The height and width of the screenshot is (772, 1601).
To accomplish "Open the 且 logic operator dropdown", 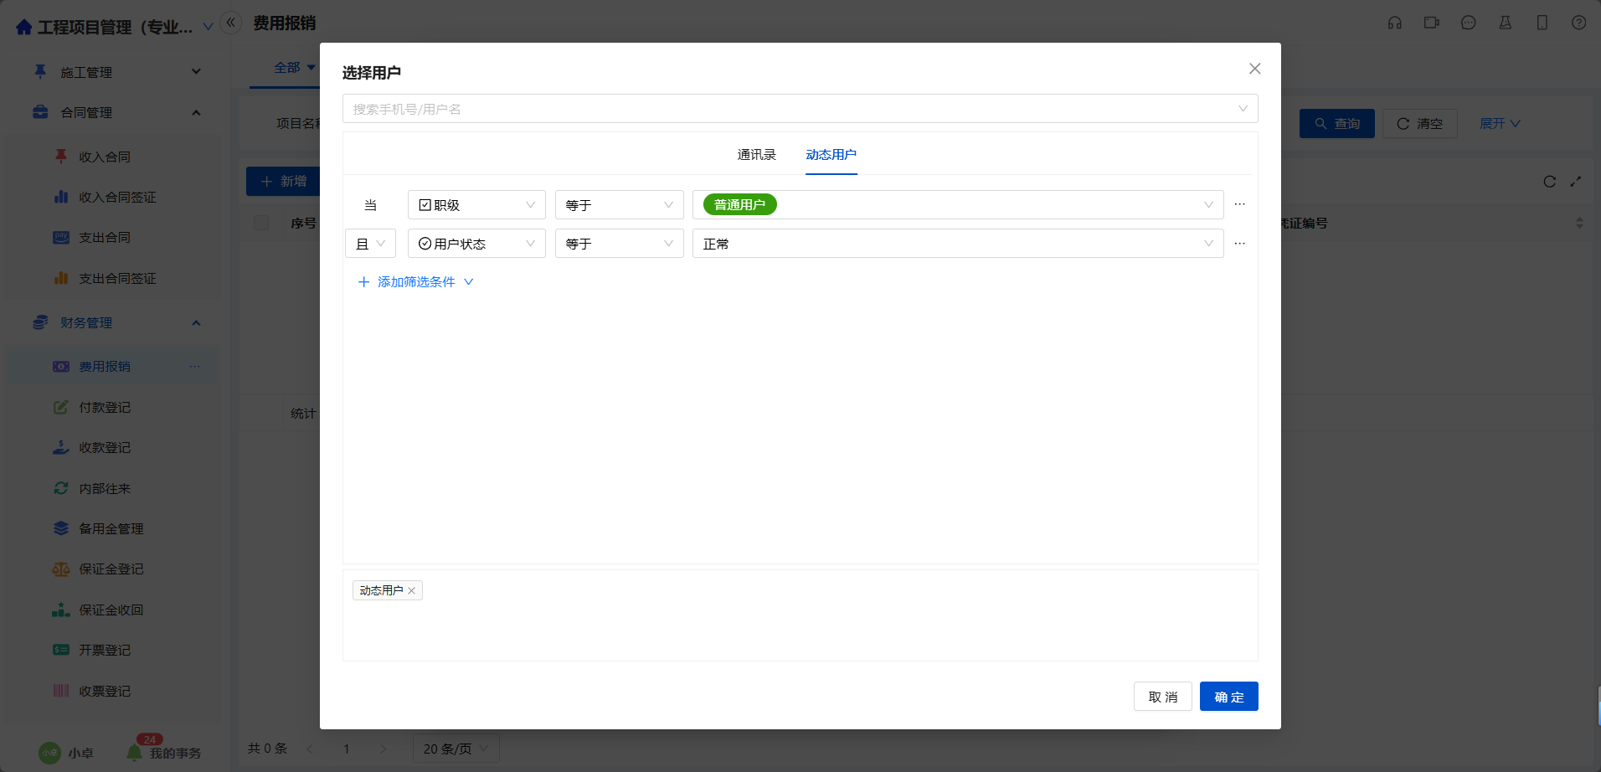I will [x=370, y=244].
